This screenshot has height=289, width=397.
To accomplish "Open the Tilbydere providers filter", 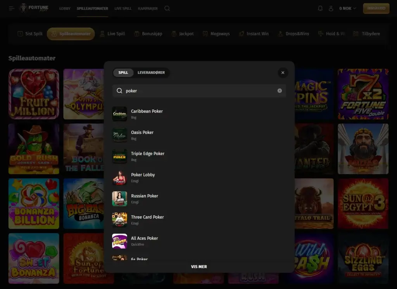I will point(367,34).
